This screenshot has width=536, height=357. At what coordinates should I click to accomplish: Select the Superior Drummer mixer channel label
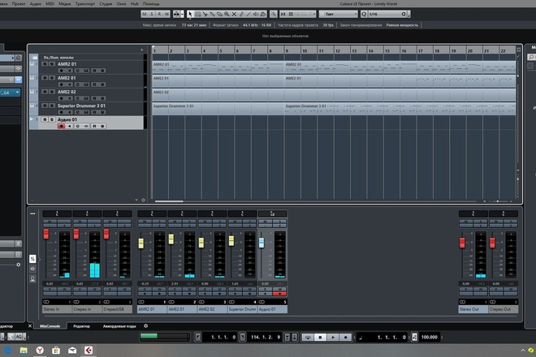tap(242, 309)
